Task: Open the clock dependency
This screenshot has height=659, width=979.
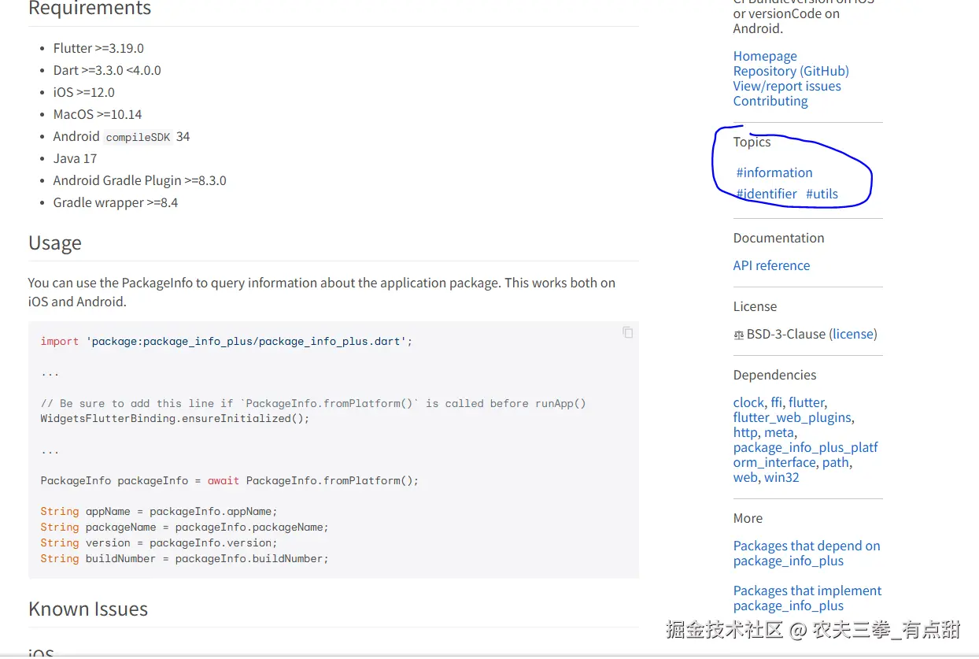Action: [x=748, y=402]
